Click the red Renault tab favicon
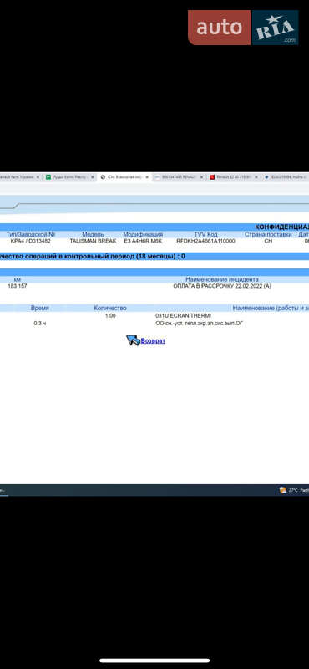 (x=212, y=177)
